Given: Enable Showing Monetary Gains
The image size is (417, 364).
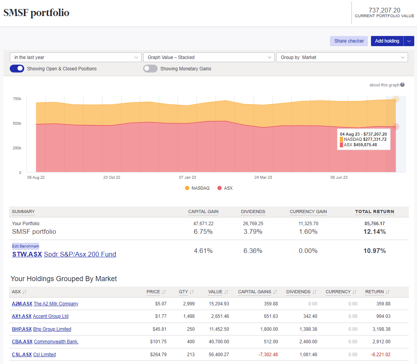Looking at the screenshot, I should point(150,68).
